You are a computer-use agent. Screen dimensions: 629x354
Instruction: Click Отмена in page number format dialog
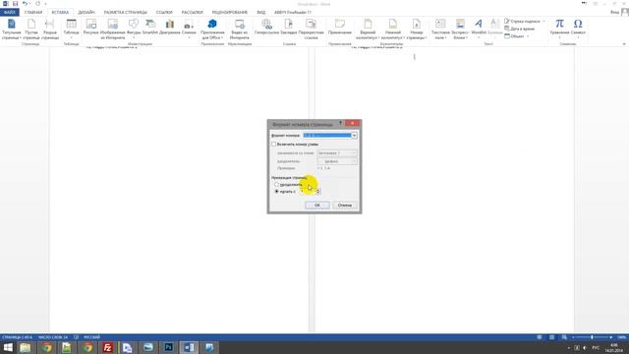click(345, 206)
